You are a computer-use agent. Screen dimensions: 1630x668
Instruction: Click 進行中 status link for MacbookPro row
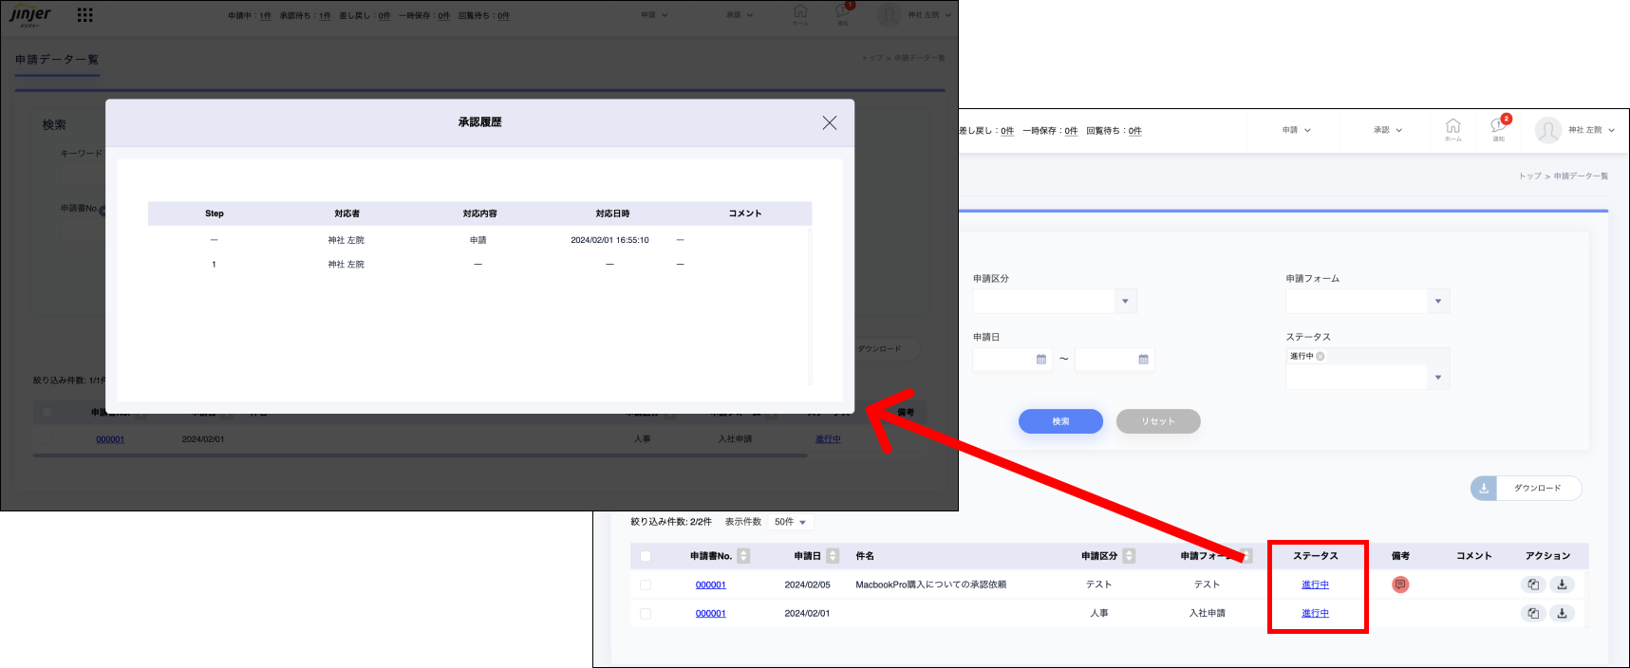[x=1315, y=584]
